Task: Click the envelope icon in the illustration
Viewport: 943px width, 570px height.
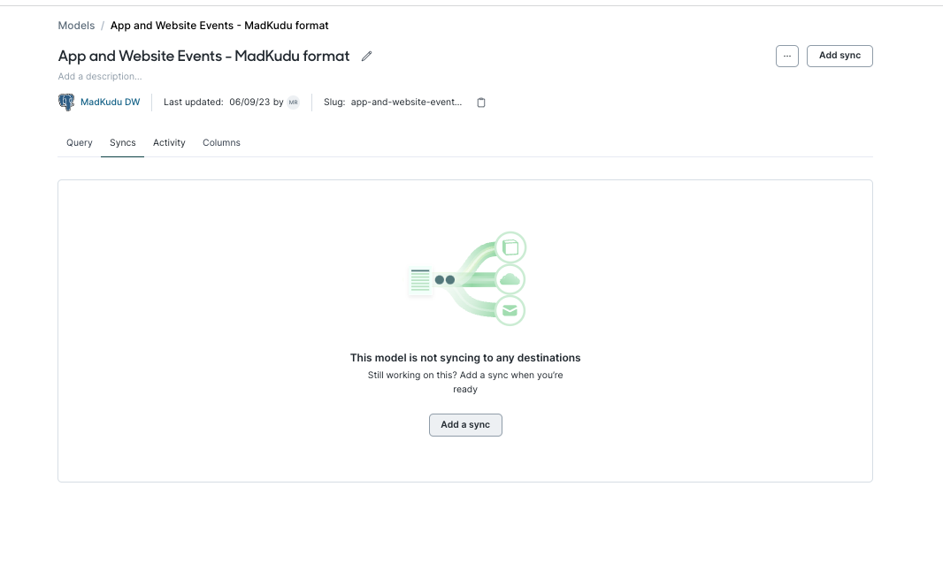Action: pyautogui.click(x=510, y=310)
